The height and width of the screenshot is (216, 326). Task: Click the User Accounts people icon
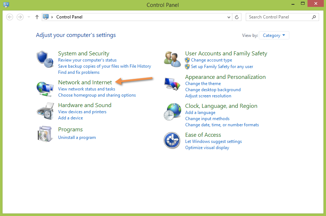click(172, 59)
